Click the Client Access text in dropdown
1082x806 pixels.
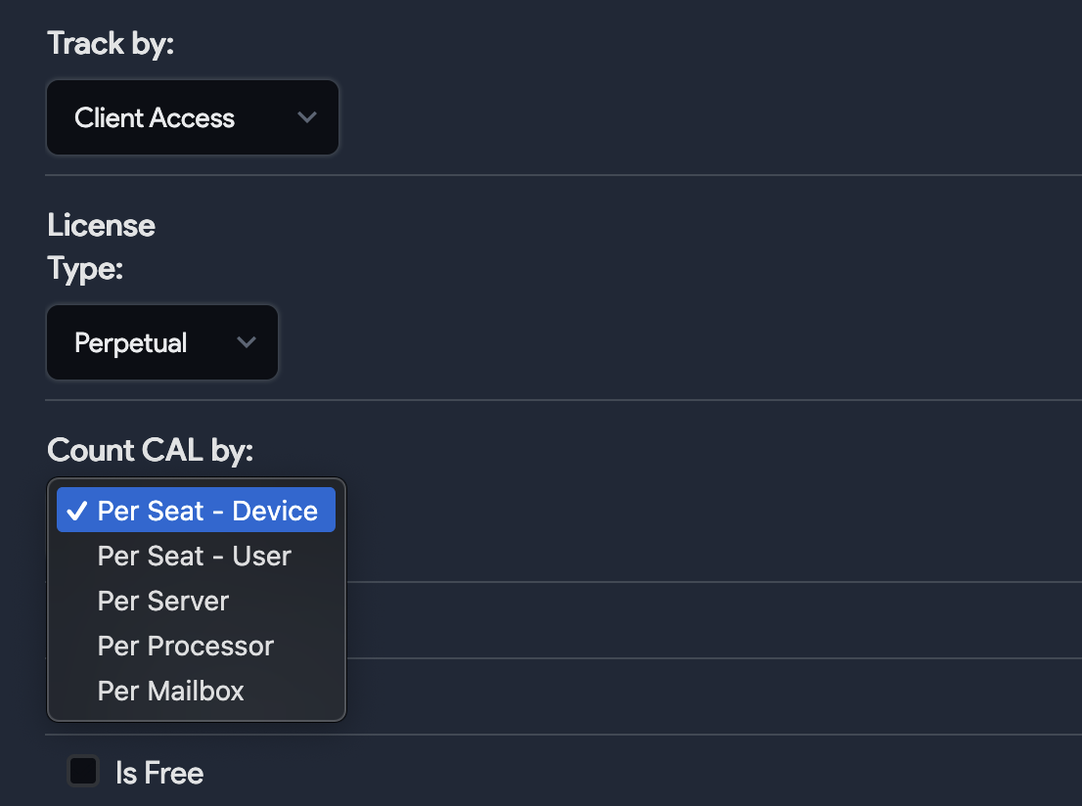tap(155, 118)
